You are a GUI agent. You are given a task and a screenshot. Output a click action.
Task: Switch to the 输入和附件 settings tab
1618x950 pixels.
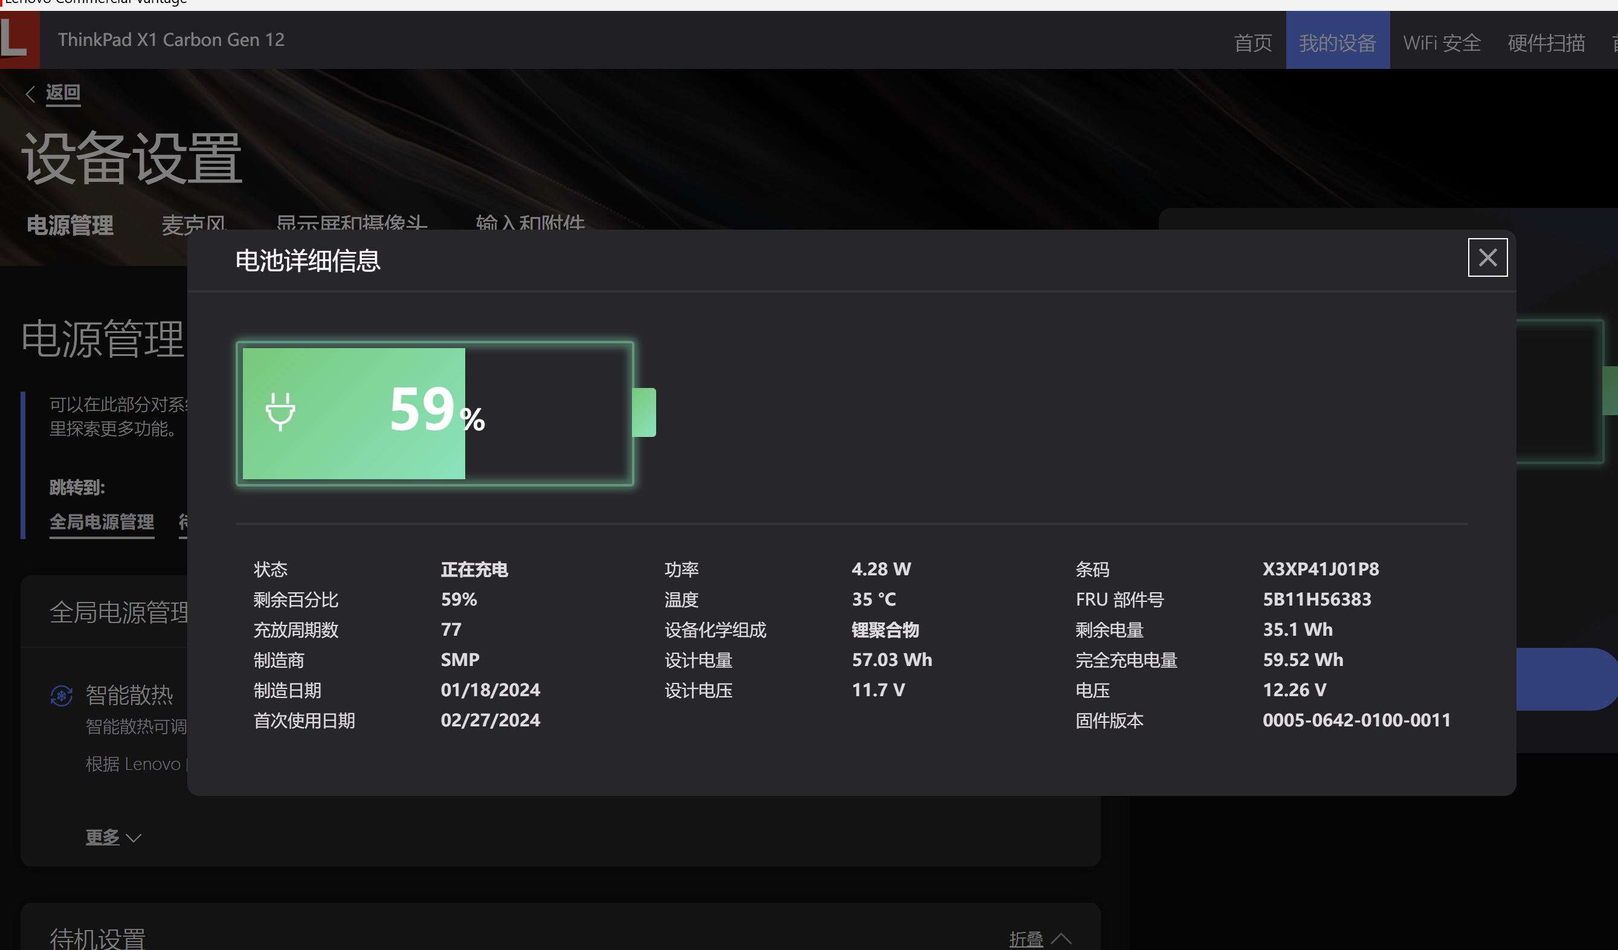tap(530, 222)
